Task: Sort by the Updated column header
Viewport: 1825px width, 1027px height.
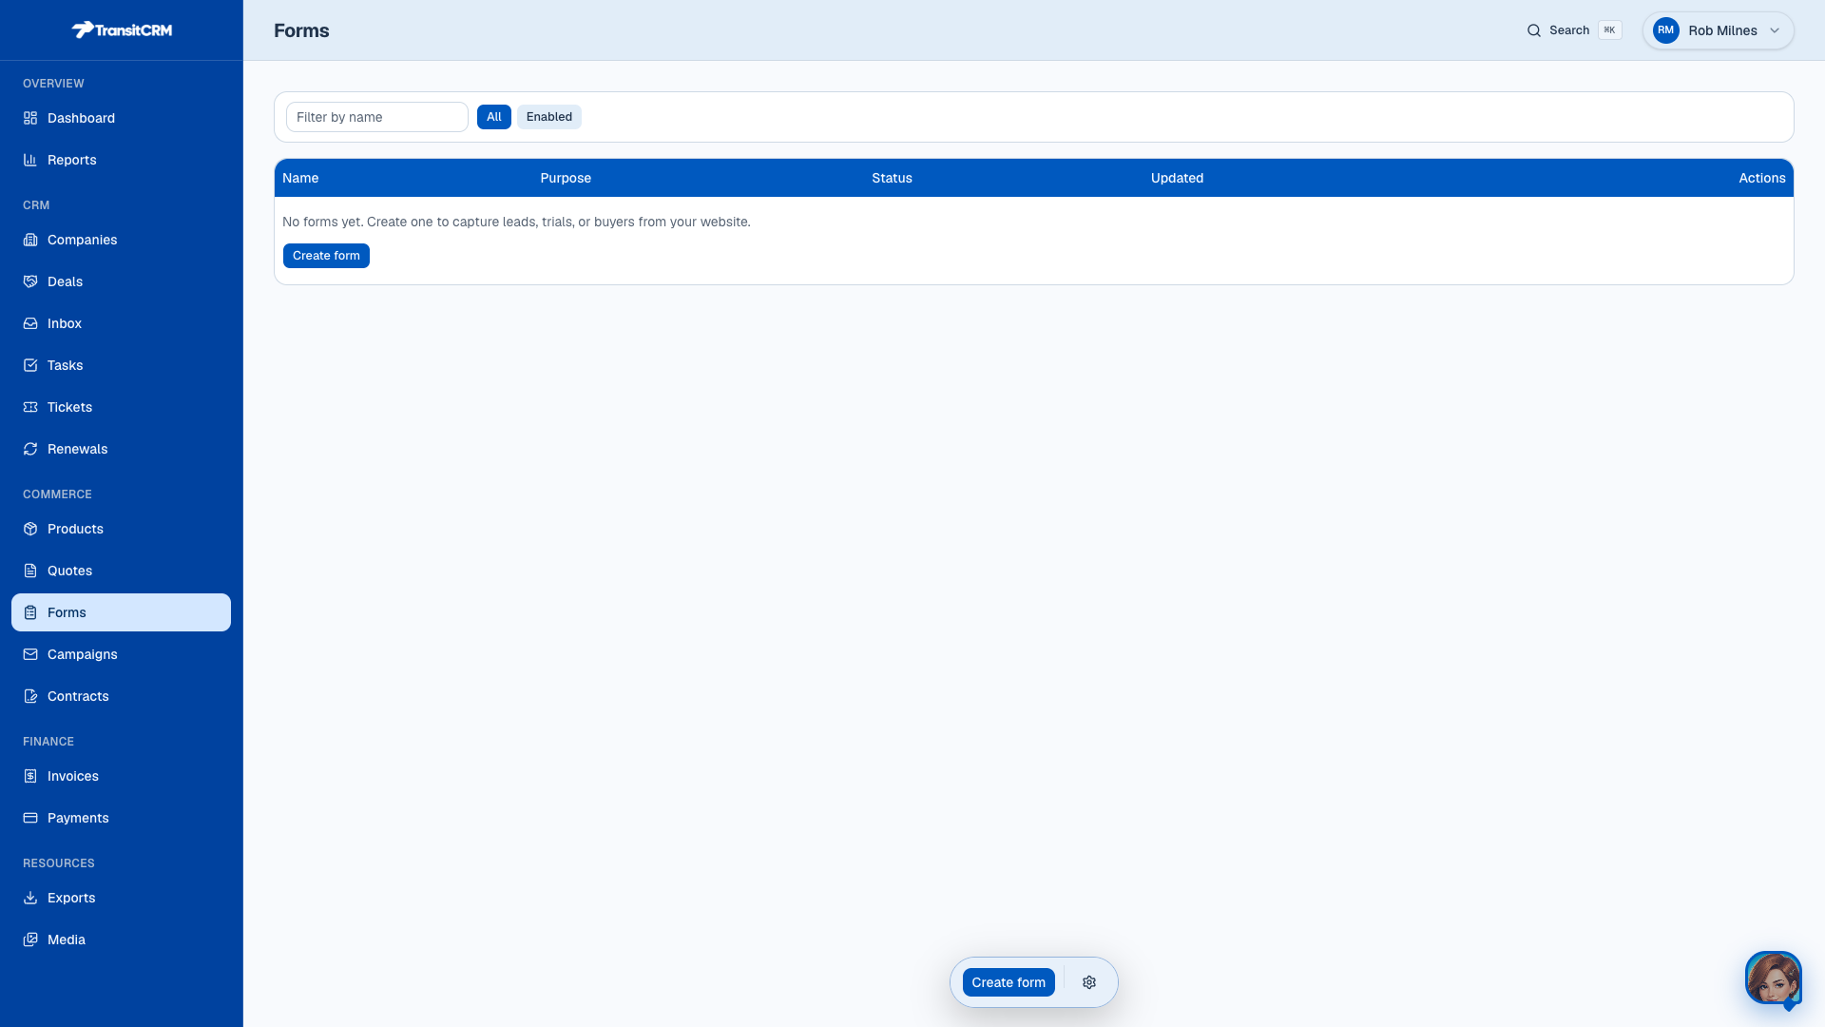Action: (1177, 178)
